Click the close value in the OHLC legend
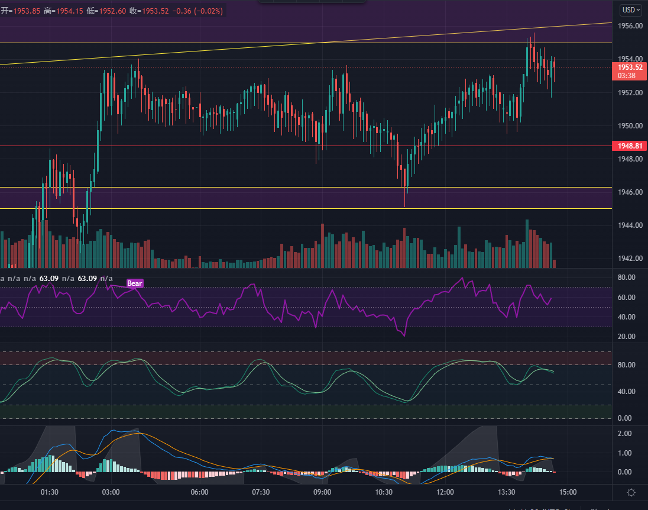The height and width of the screenshot is (510, 648). pos(155,11)
